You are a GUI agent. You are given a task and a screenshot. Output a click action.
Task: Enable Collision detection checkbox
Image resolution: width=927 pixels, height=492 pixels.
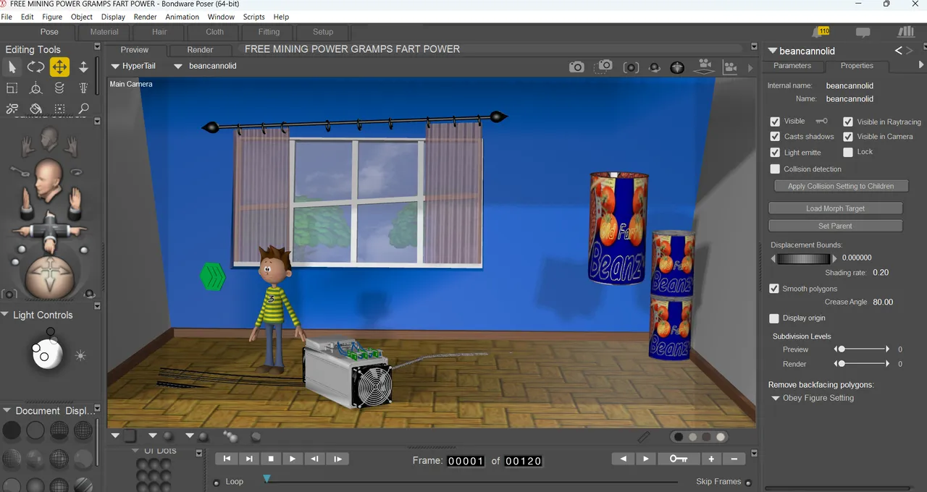775,169
